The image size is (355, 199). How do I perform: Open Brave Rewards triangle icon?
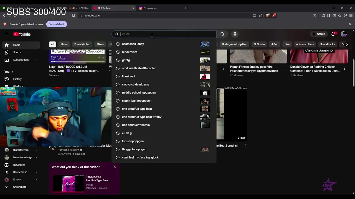pos(274,15)
